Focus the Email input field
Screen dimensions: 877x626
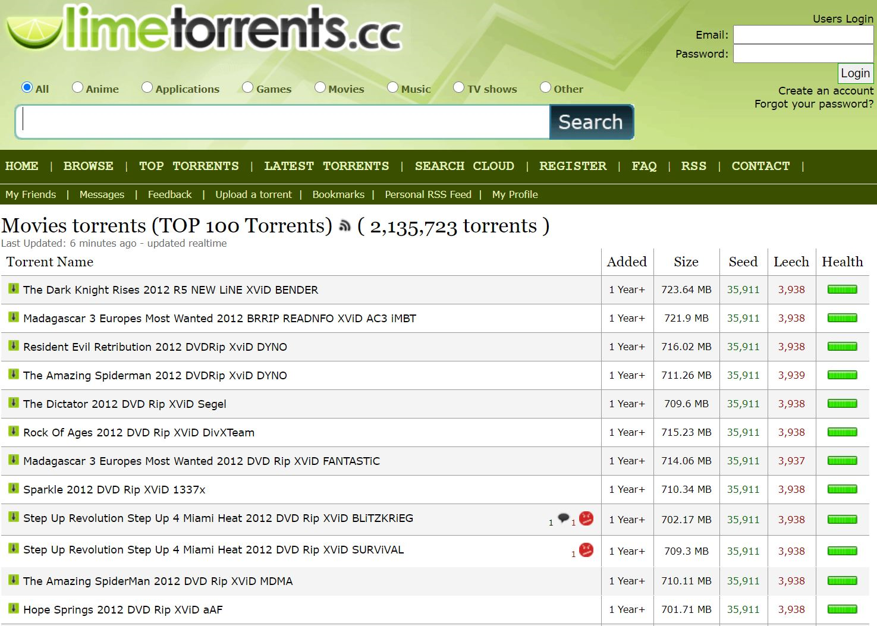(803, 34)
